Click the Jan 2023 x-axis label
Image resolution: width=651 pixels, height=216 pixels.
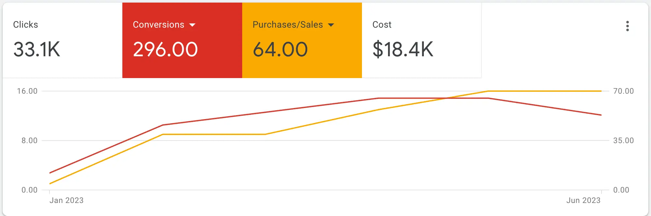click(x=66, y=200)
